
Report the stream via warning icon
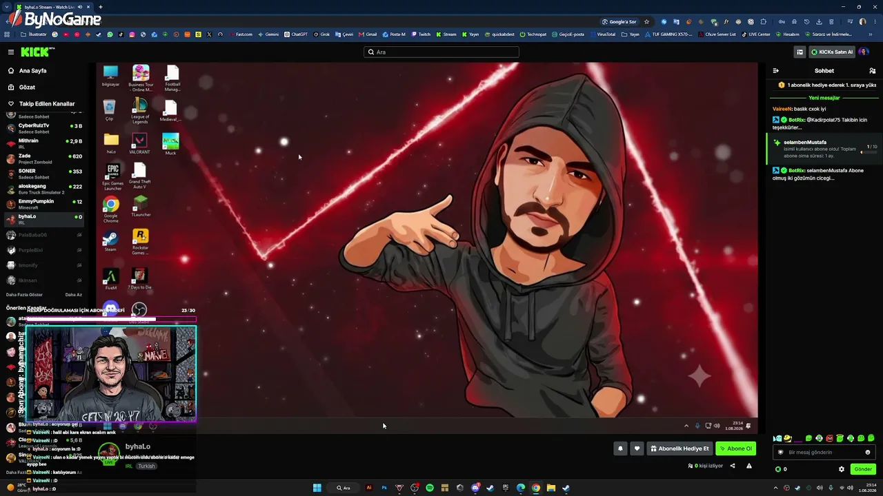point(749,466)
